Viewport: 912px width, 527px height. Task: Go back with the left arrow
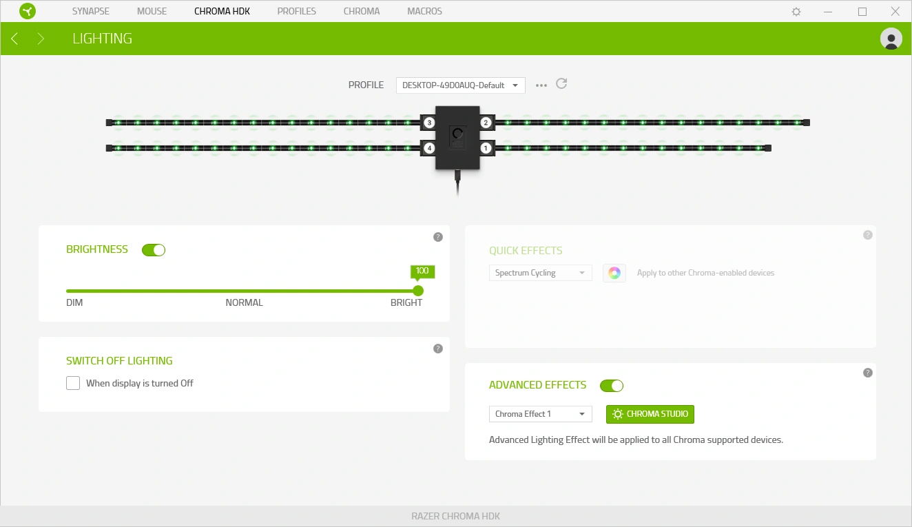14,39
